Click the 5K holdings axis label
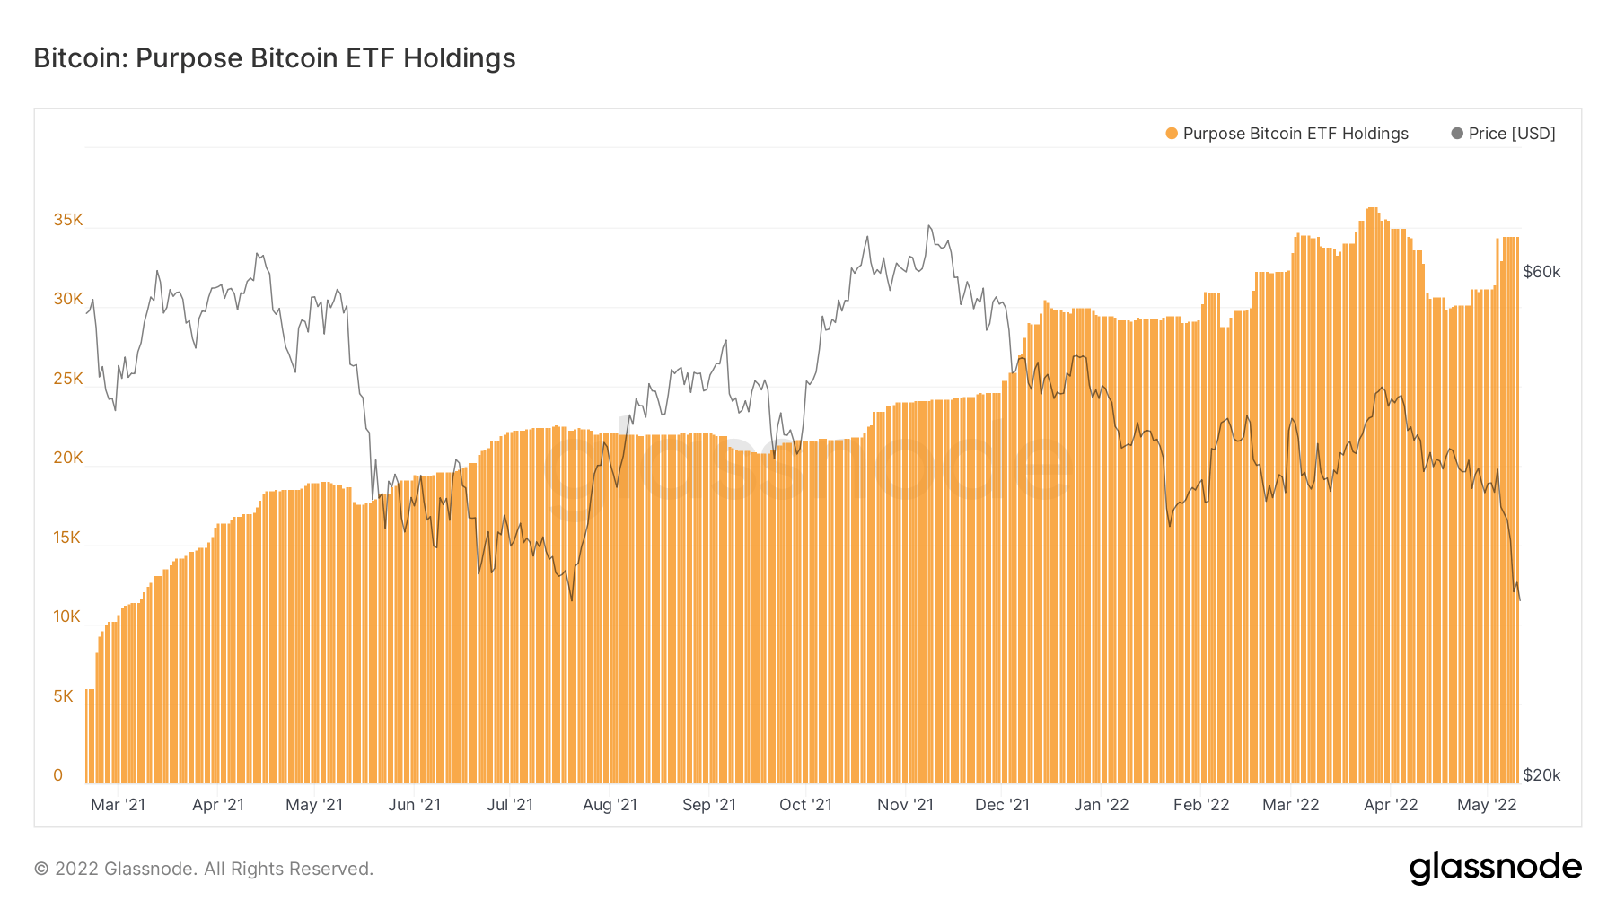The image size is (1616, 909). (64, 696)
